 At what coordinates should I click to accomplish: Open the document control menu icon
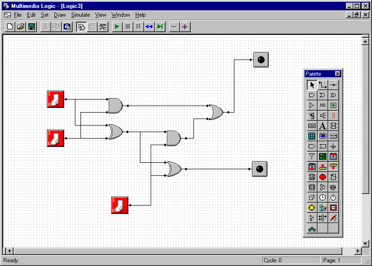click(x=7, y=15)
